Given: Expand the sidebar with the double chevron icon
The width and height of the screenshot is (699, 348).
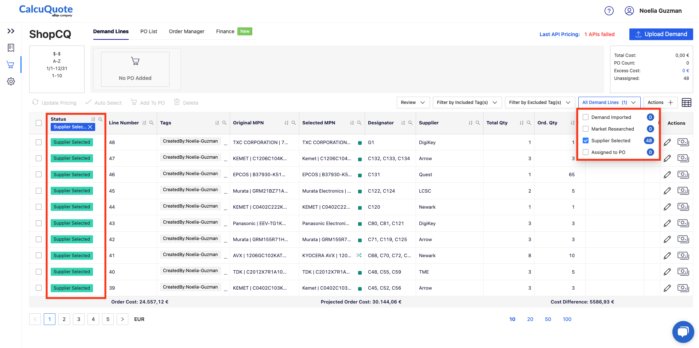Looking at the screenshot, I should coord(11,31).
